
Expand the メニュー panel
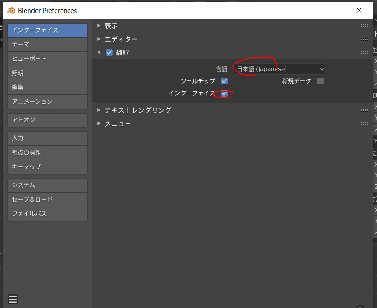click(99, 123)
